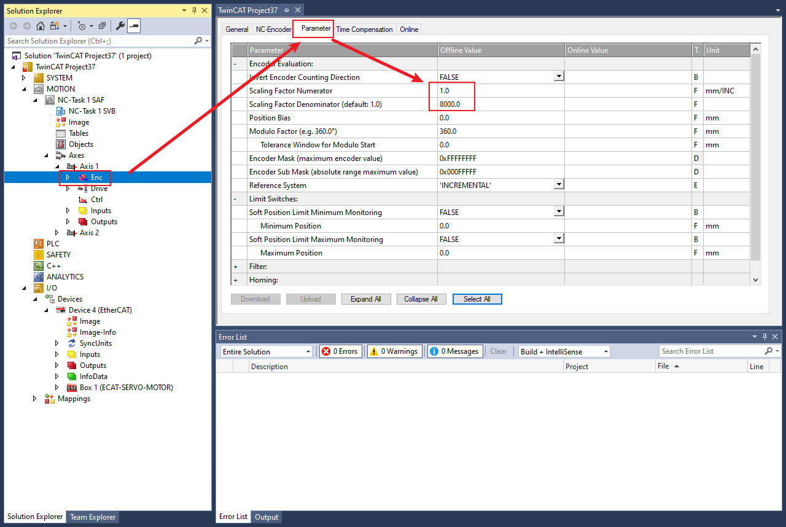
Task: Click the search magnifier icon in Solution Explorer
Action: click(198, 41)
